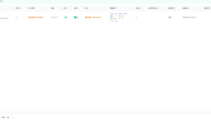Click the Claude group tag
Image resolution: width=211 pixels, height=120 pixels.
click(x=89, y=17)
